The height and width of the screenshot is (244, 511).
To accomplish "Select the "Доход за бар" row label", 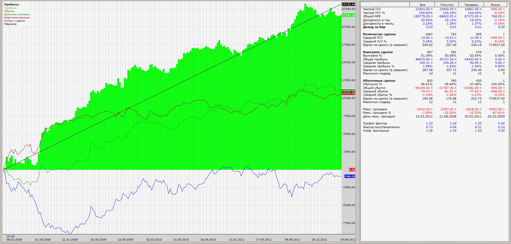I will tap(374, 27).
